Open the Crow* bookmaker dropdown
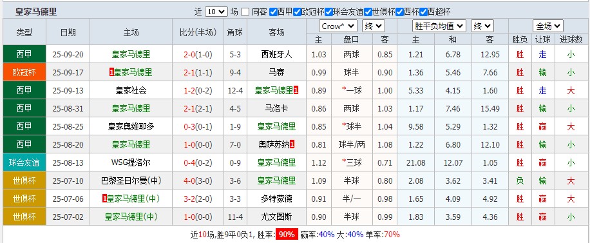Screen dimensions: 590x243 point(338,26)
